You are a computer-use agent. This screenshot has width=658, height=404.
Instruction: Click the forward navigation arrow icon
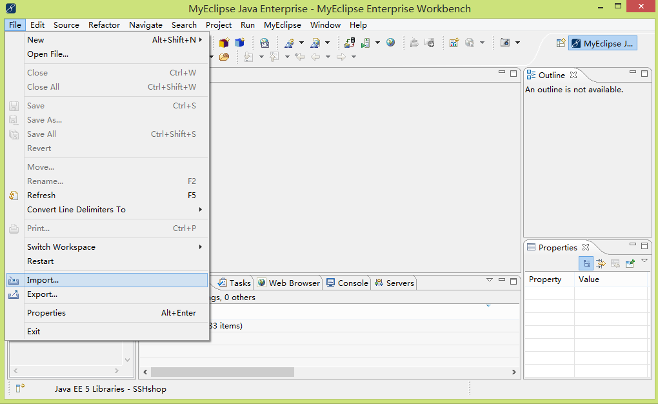tap(341, 57)
